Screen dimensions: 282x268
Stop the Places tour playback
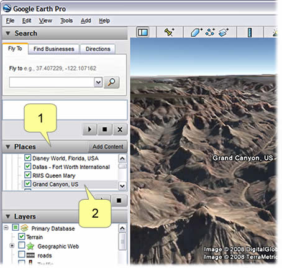tap(119, 200)
